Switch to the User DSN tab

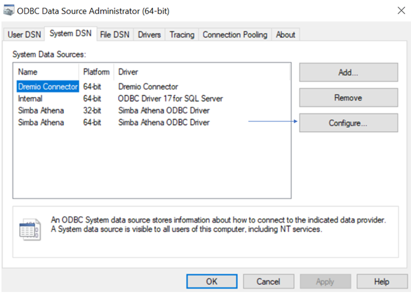coord(23,35)
